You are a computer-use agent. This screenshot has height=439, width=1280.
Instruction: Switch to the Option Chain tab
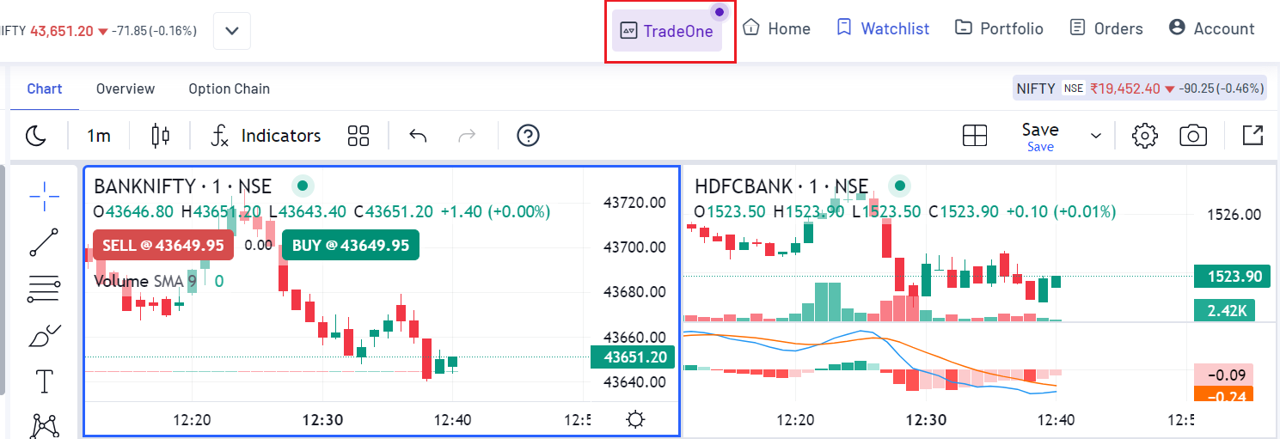pos(229,88)
